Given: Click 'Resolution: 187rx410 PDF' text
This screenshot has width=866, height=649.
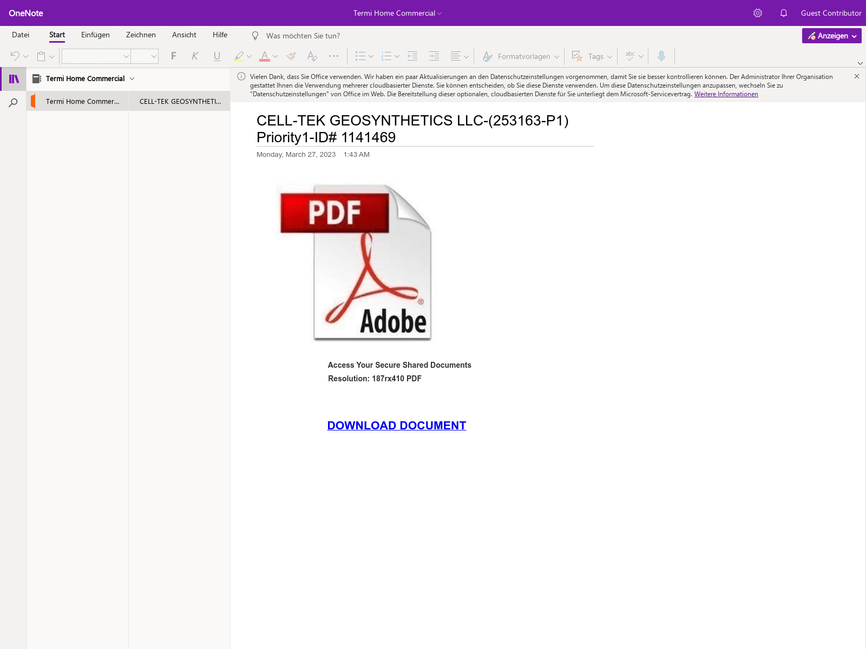Looking at the screenshot, I should 375,379.
